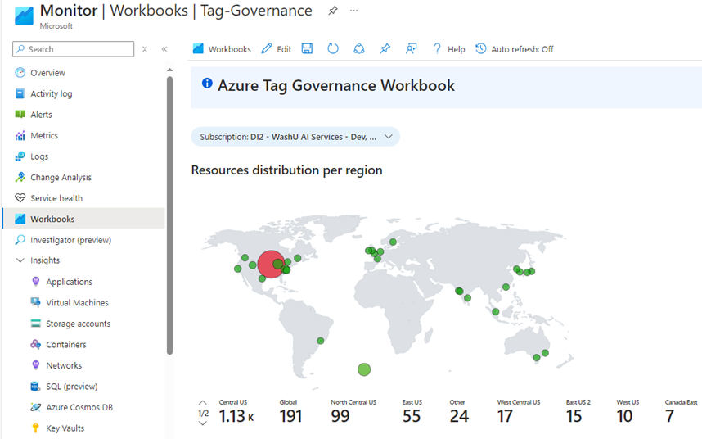The width and height of the screenshot is (702, 439).
Task: Clear the sidebar search with the X icon
Action: (145, 49)
